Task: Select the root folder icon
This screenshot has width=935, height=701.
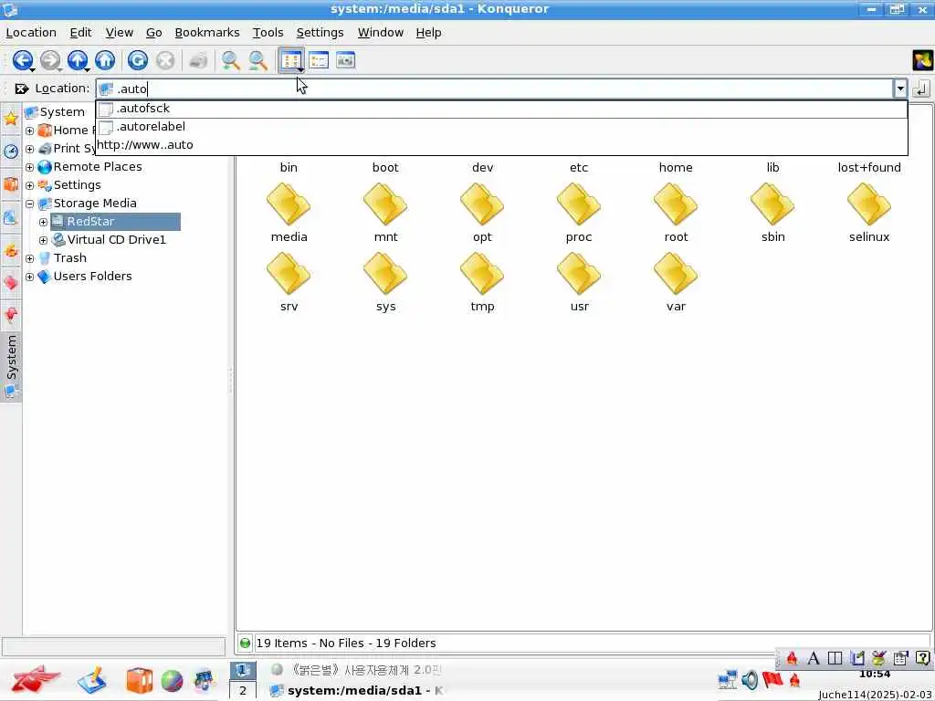Action: click(676, 205)
